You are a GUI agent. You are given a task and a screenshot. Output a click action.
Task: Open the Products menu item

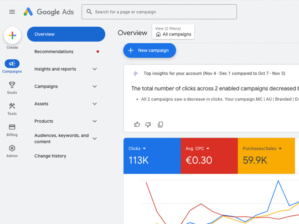(x=44, y=121)
